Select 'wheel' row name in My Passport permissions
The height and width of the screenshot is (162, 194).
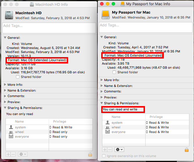(x=116, y=127)
